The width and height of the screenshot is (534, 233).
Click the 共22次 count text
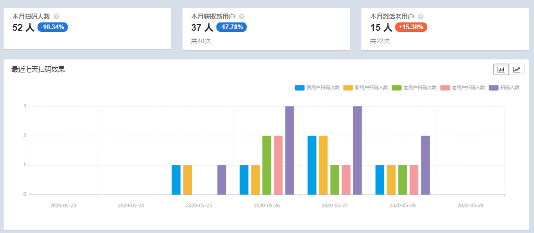click(x=380, y=41)
